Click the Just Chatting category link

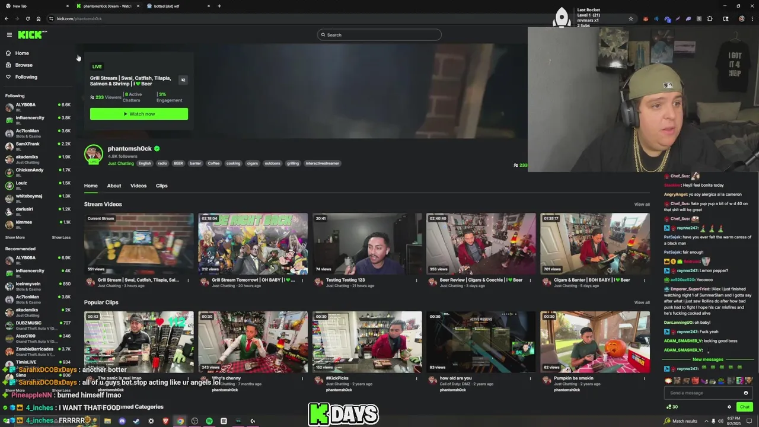[x=121, y=164]
